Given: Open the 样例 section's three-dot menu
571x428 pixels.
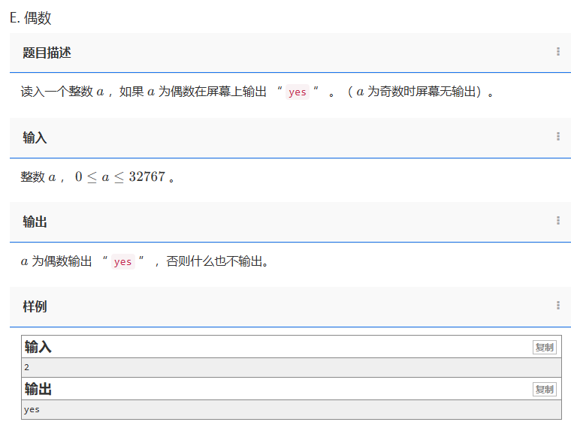Looking at the screenshot, I should pos(557,306).
